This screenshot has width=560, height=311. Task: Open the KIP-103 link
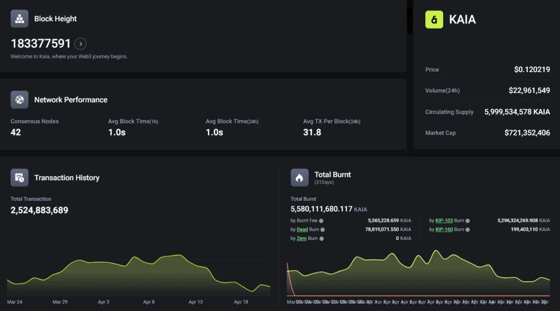tap(444, 221)
